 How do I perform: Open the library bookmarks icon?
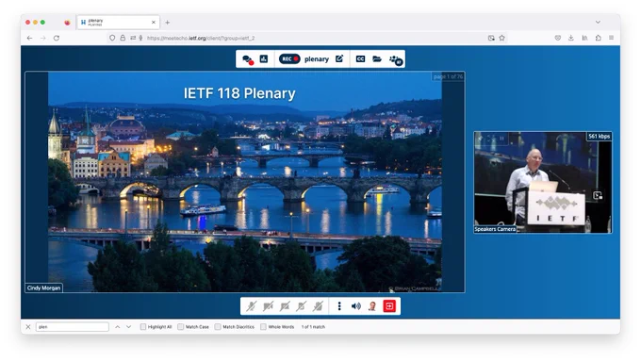pyautogui.click(x=584, y=38)
